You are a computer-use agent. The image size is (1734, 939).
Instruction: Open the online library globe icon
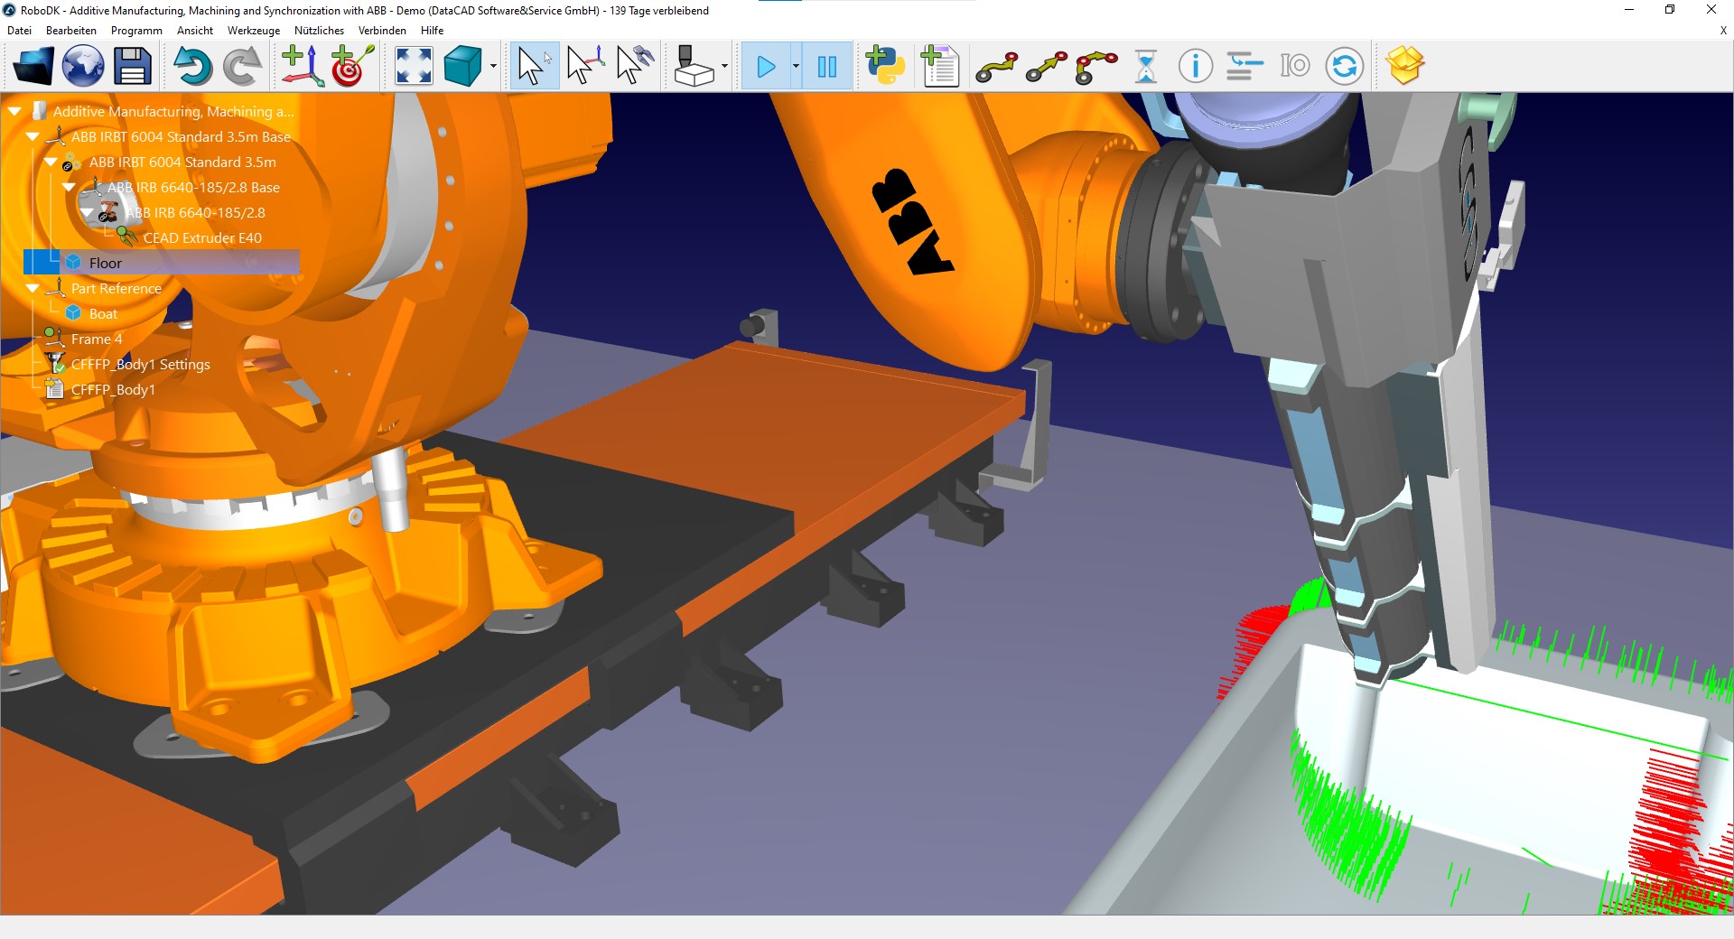(x=82, y=66)
